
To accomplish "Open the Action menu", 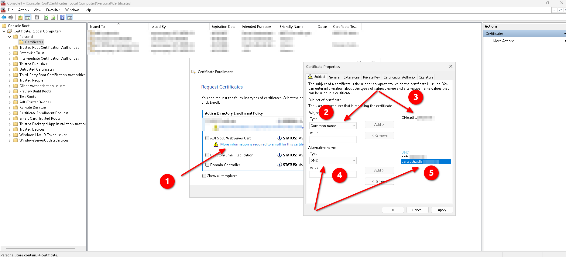I will tap(23, 10).
